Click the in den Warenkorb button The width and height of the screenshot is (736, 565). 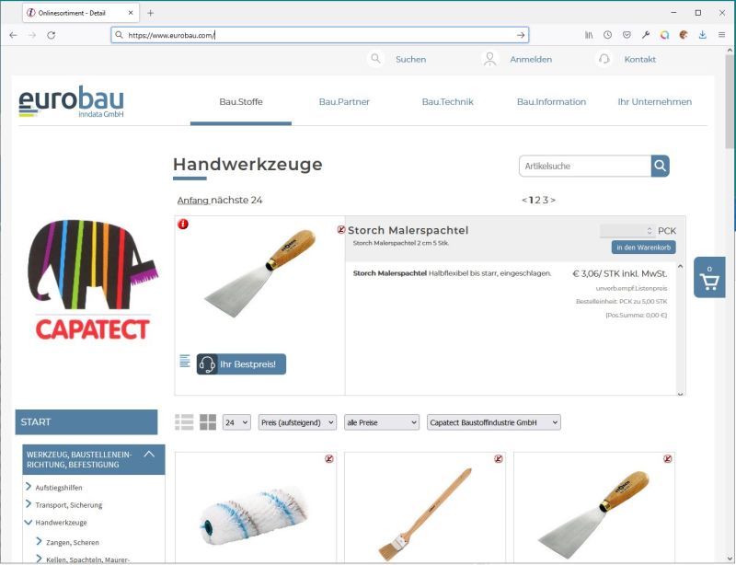click(643, 247)
